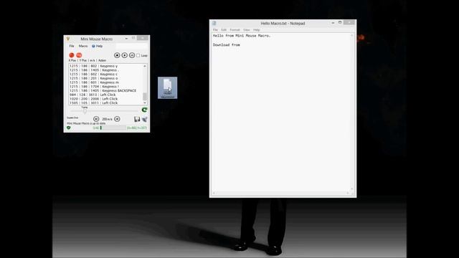
Task: Open the Help menu in Notepad
Action: [257, 30]
